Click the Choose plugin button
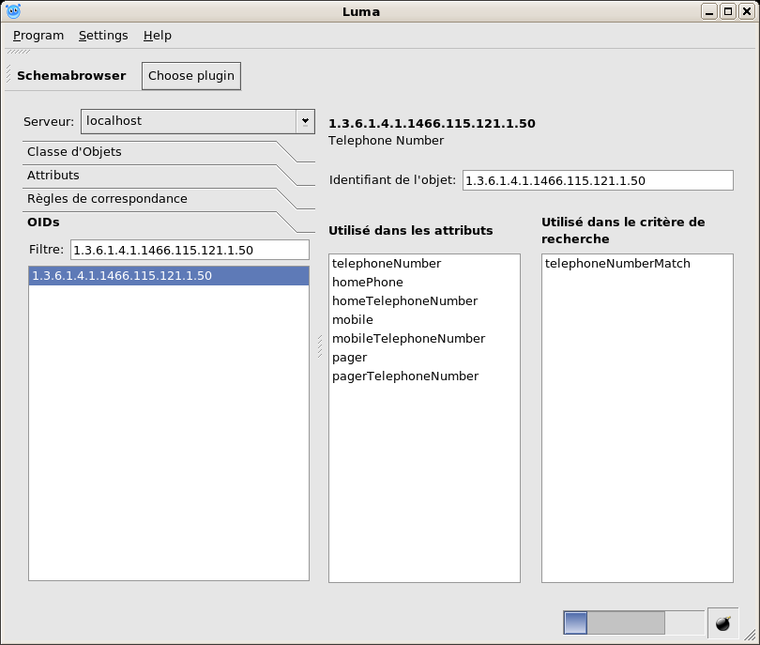This screenshot has width=760, height=645. point(191,76)
